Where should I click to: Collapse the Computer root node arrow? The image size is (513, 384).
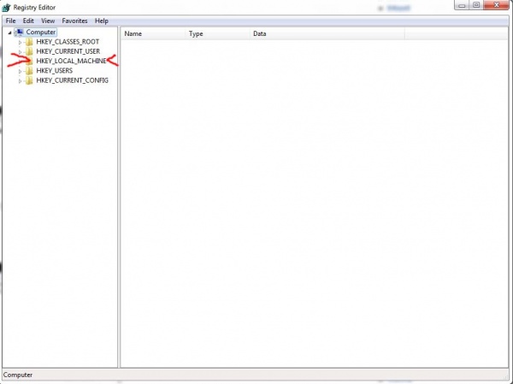[x=9, y=32]
